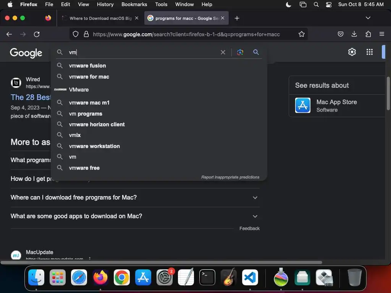Open Firefox View pinned icon
The height and width of the screenshot is (293, 391).
48,18
